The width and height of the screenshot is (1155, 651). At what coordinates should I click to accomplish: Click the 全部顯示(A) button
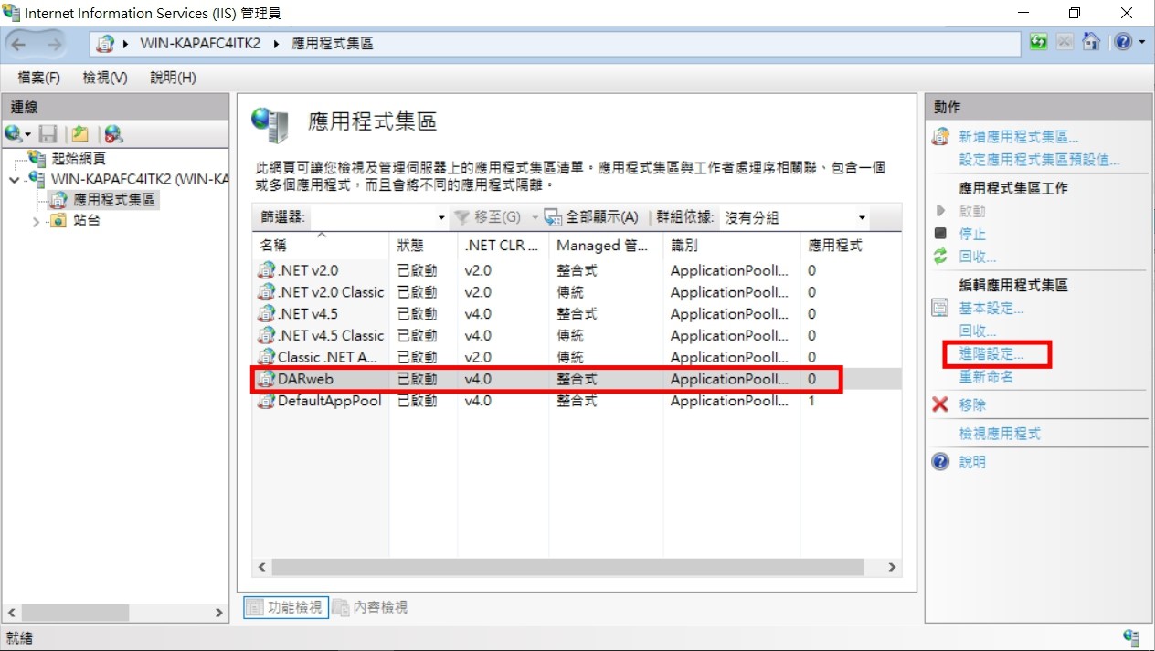click(x=592, y=217)
